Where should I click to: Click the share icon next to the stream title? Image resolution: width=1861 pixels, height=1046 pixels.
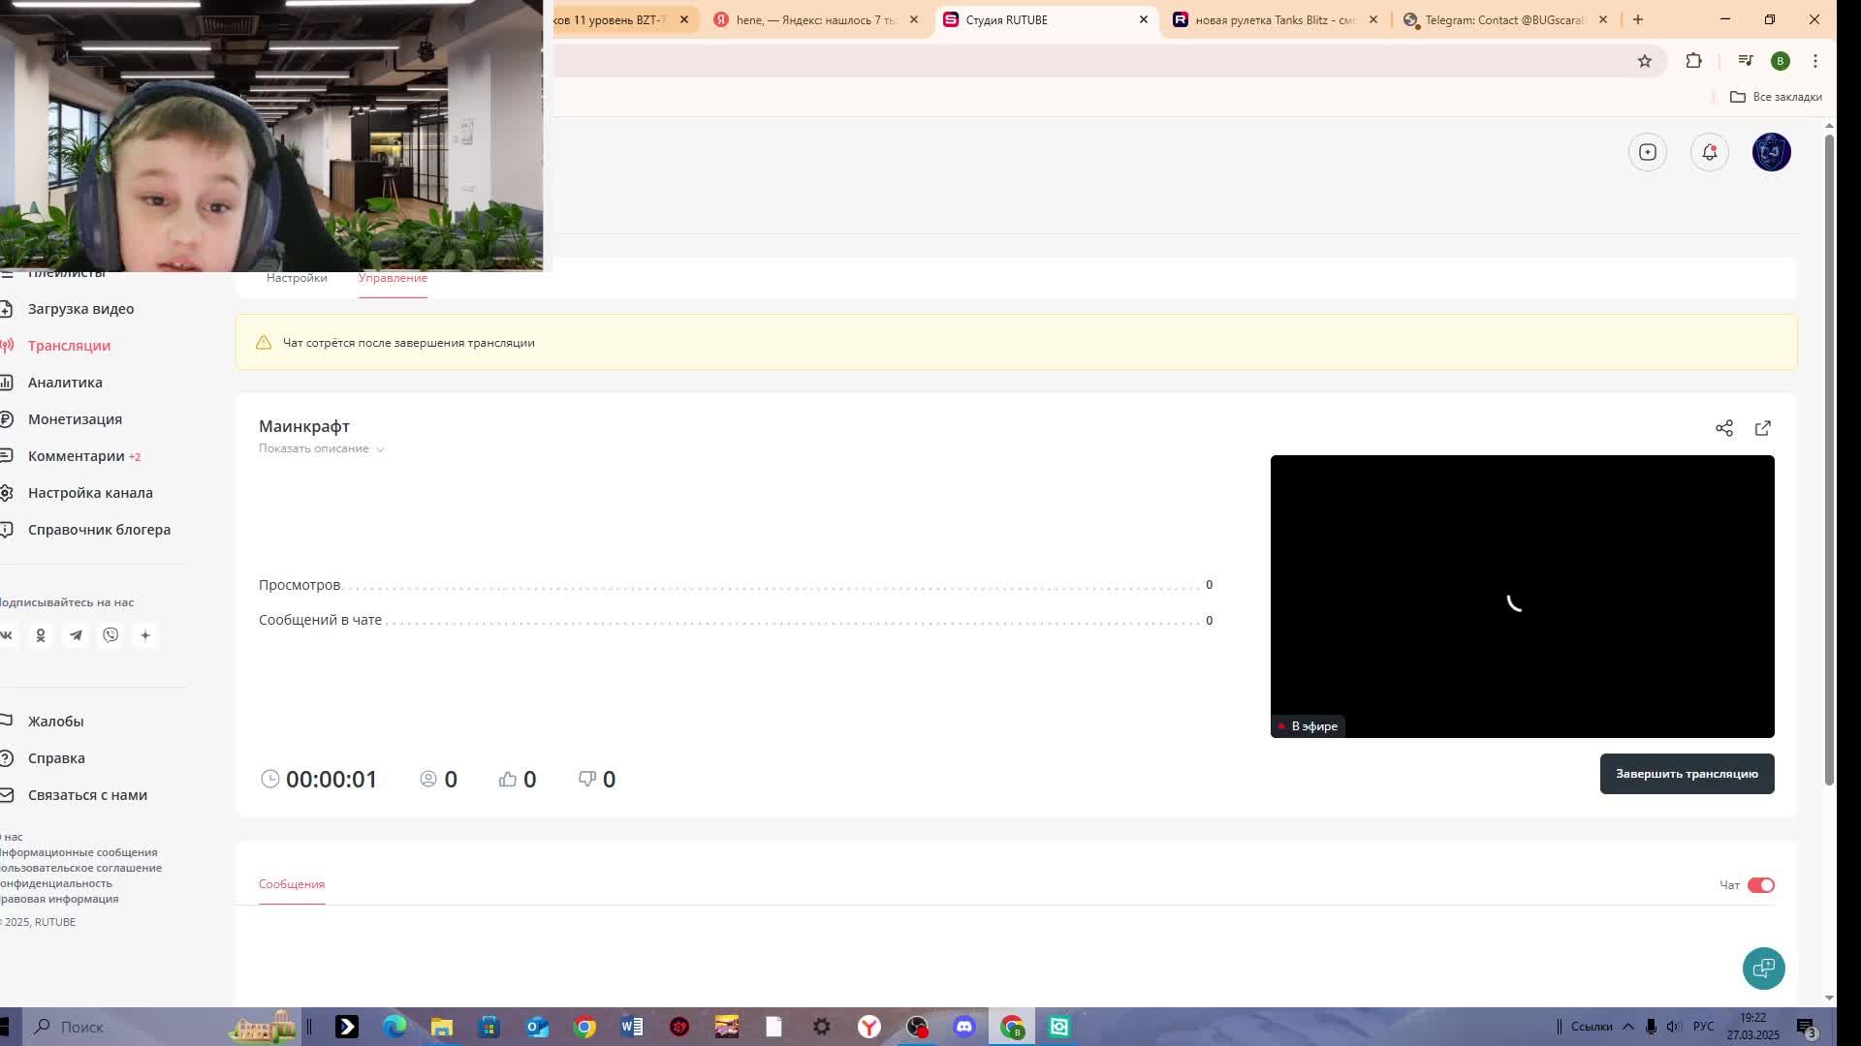[x=1723, y=428]
